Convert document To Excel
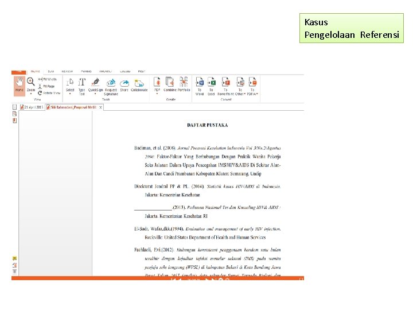Screen dimensions: 413x310 pos(211,86)
